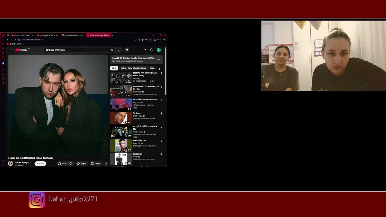Open Hadise Açıkgöz channel avatar
Screen dimensions: 386x217
click(11, 163)
